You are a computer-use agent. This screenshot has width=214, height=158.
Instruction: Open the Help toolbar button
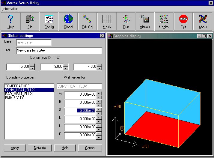11,22
